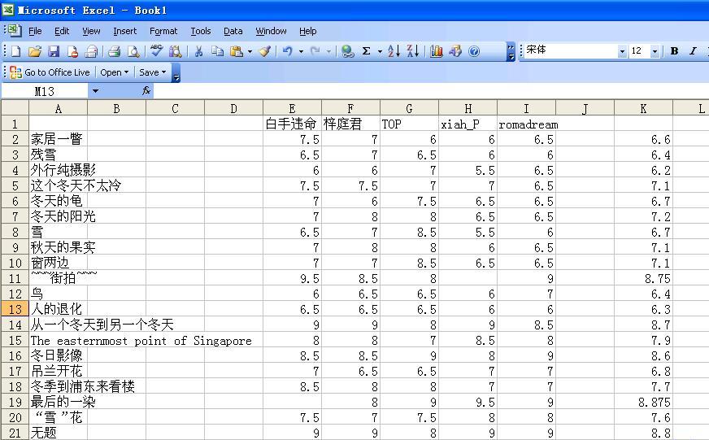Select column header K
This screenshot has height=440, width=709.
coord(643,108)
